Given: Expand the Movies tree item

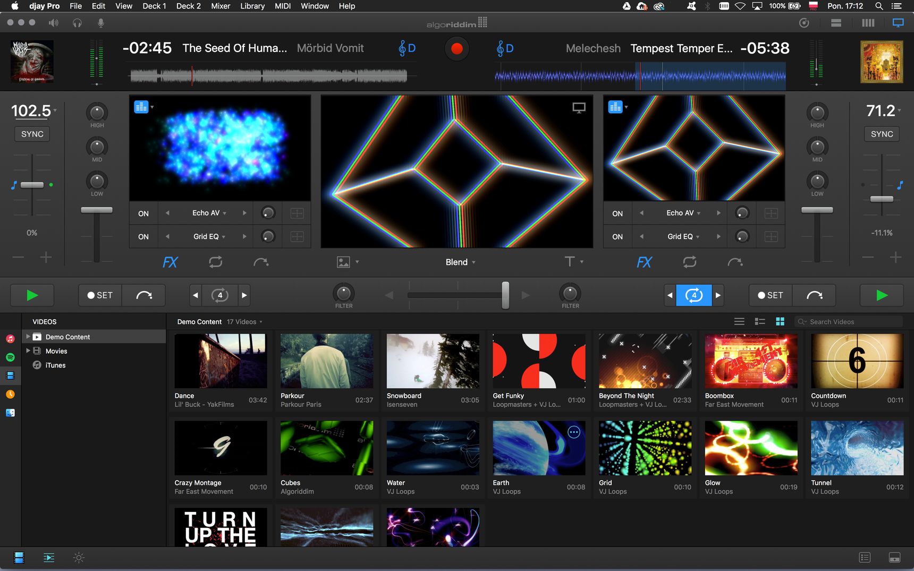Looking at the screenshot, I should tap(28, 351).
